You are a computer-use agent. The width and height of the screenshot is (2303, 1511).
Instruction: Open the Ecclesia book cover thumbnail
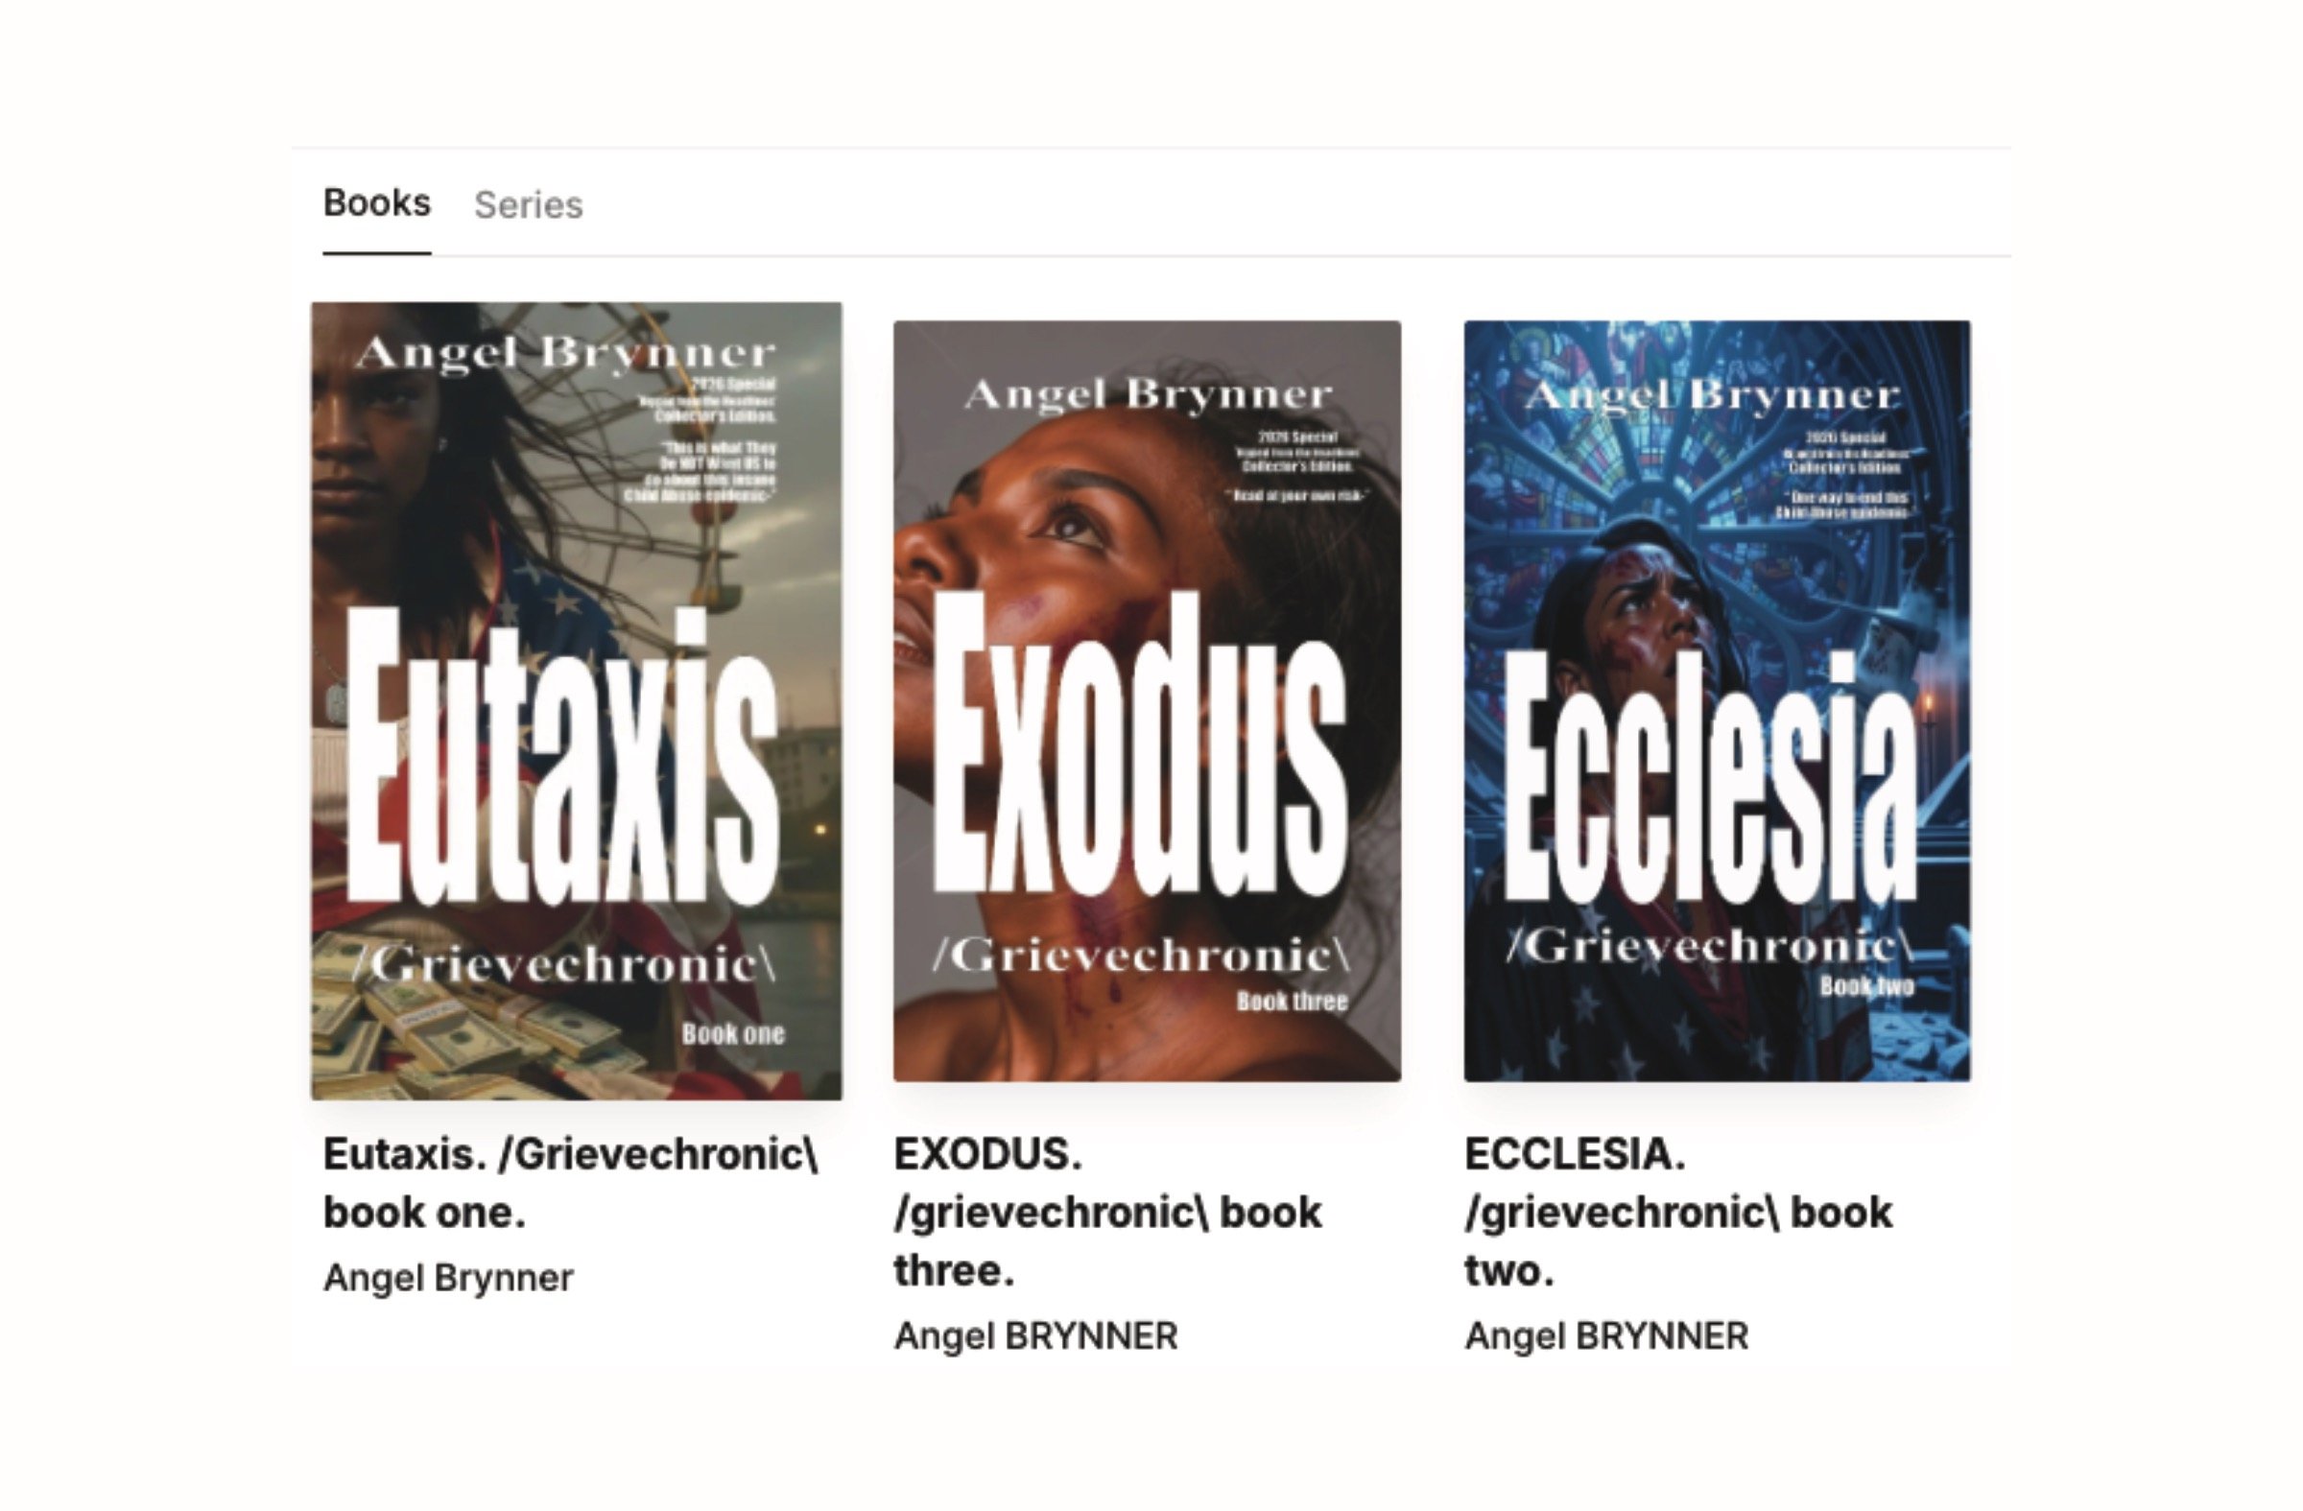point(1717,701)
